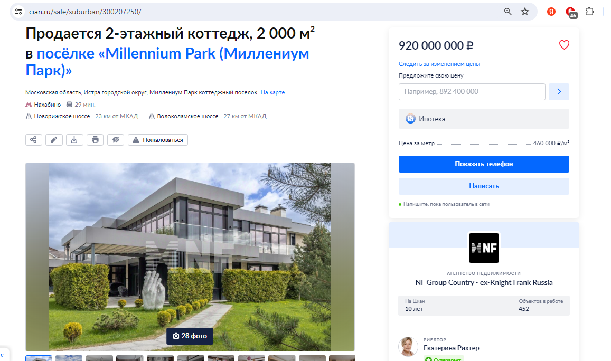Click the share listing icon
The image size is (611, 361).
click(33, 140)
